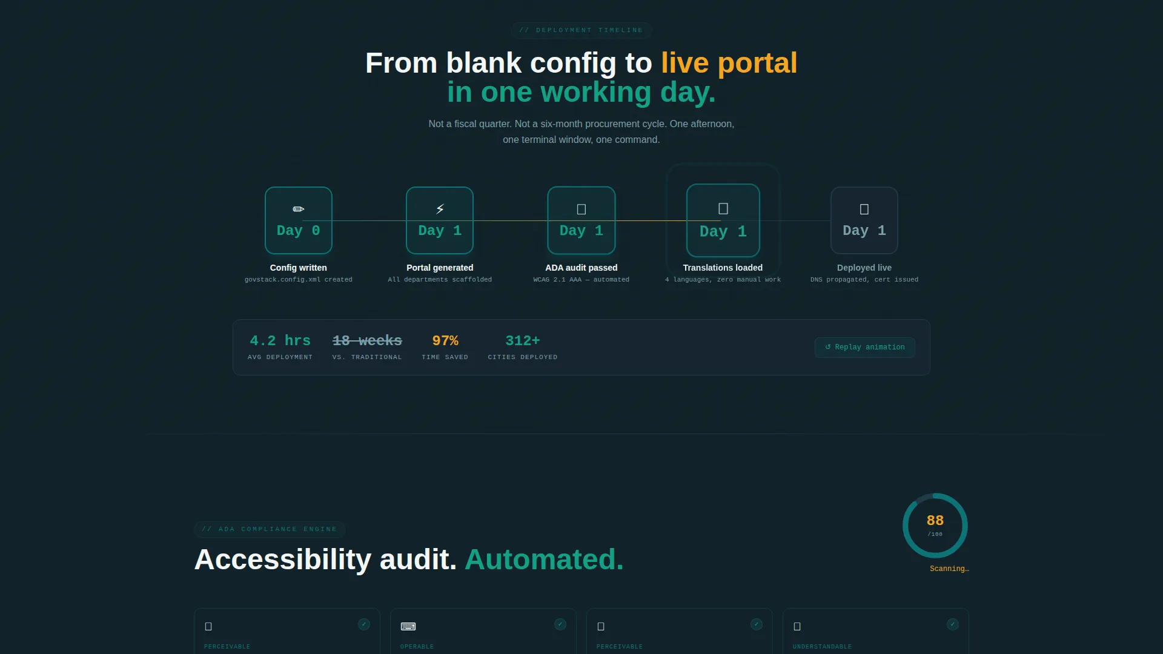This screenshot has height=654, width=1163.
Task: Click the ADA Compliance Engine section tag
Action: pyautogui.click(x=270, y=529)
